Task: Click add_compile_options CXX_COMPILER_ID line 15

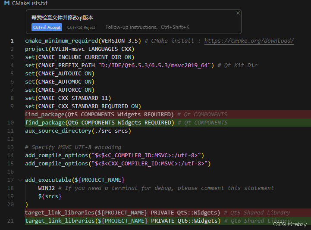Action: pos(118,164)
